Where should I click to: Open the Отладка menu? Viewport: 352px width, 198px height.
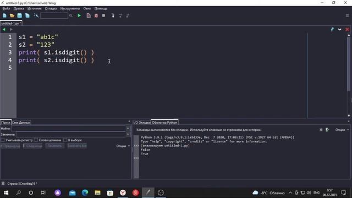point(51,9)
